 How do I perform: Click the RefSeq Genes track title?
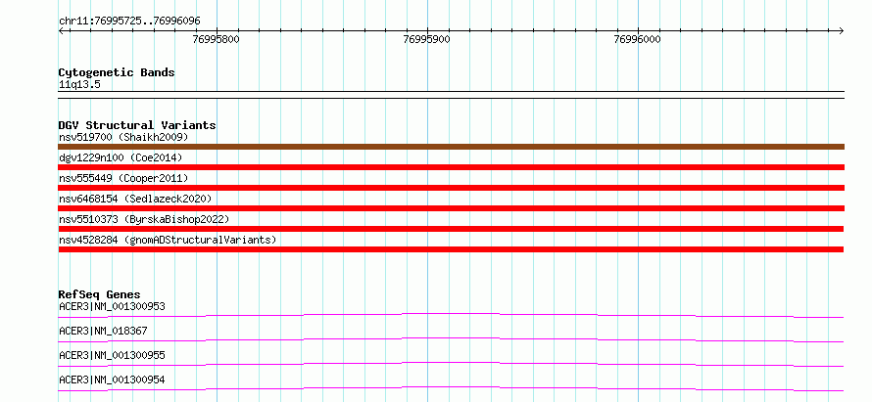pos(100,294)
